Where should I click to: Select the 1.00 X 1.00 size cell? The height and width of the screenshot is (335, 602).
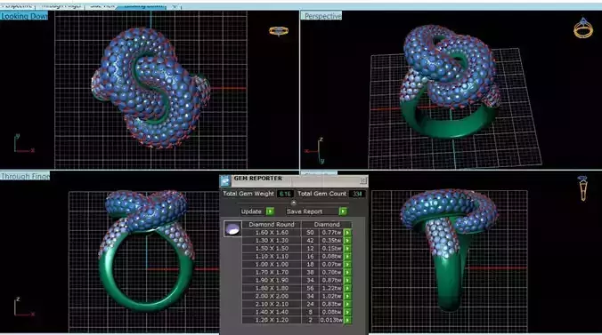point(272,265)
